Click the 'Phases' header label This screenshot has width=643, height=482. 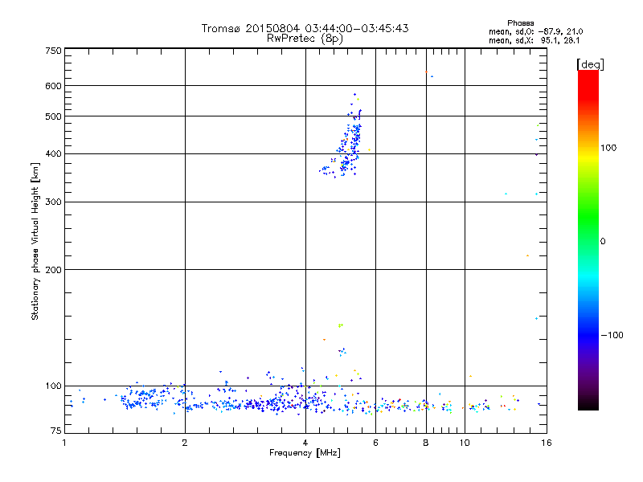520,23
